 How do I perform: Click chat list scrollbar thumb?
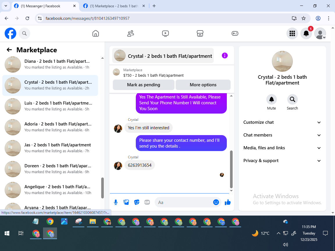tap(102, 188)
